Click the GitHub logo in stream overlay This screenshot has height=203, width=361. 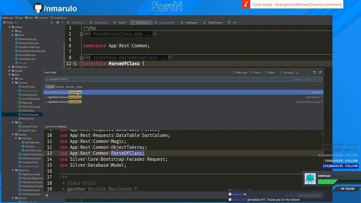(x=38, y=8)
